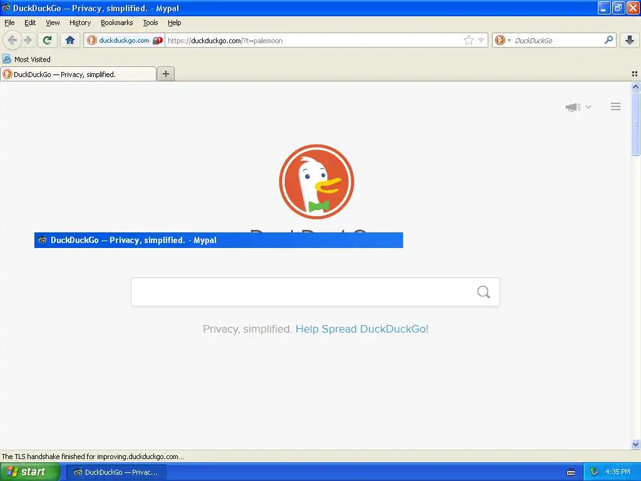Open a new tab with plus button
The image size is (641, 481).
pyautogui.click(x=165, y=74)
